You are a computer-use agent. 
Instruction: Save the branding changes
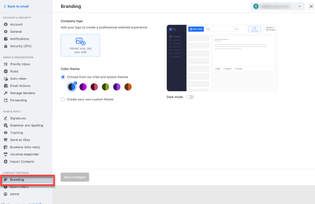pyautogui.click(x=75, y=177)
